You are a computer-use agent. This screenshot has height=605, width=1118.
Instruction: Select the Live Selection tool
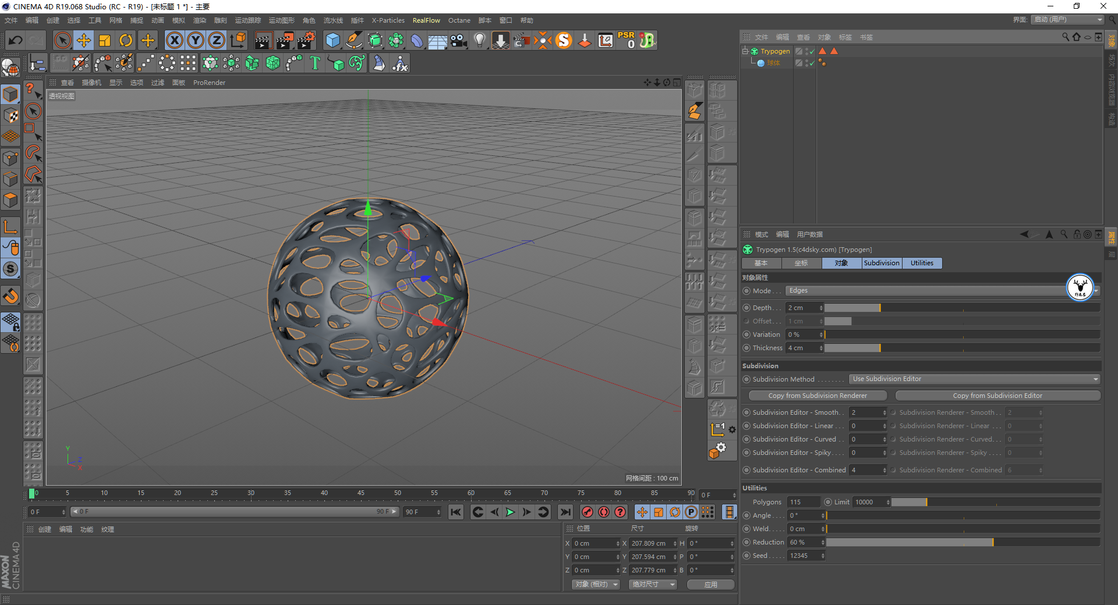pos(62,40)
